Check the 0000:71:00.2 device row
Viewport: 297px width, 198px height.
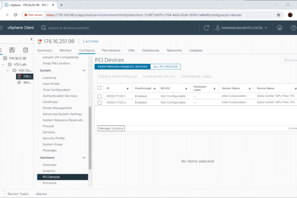(x=100, y=103)
